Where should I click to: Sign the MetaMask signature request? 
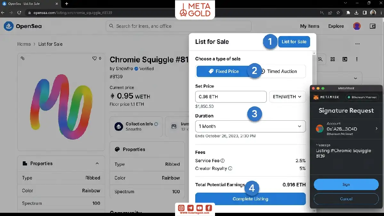346,185
